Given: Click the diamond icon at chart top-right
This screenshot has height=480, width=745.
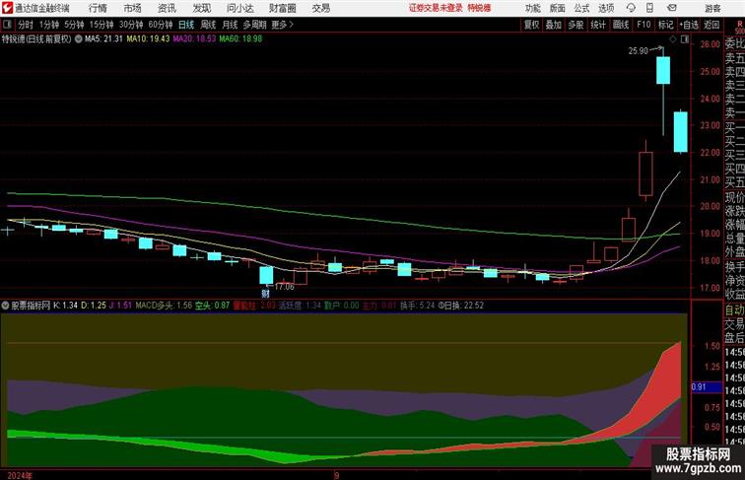Looking at the screenshot, I should pos(673,39).
